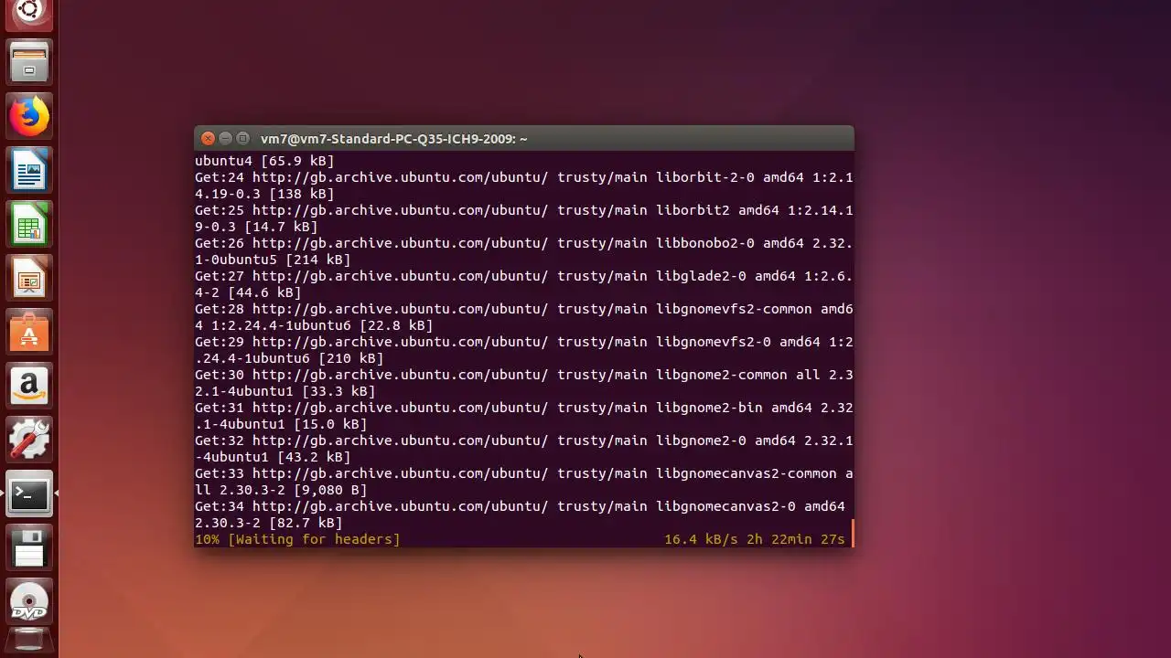Click the 'Get:30' line for libgnome2-common
This screenshot has width=1171, height=658.
coord(523,375)
